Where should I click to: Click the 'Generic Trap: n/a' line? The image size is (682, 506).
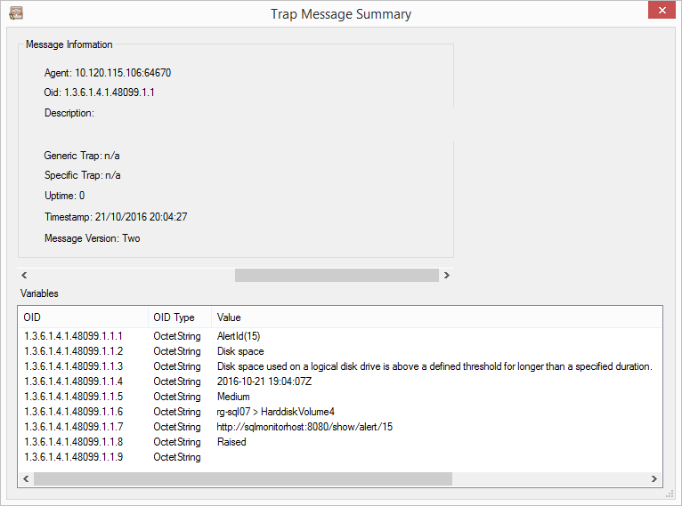[x=82, y=156]
